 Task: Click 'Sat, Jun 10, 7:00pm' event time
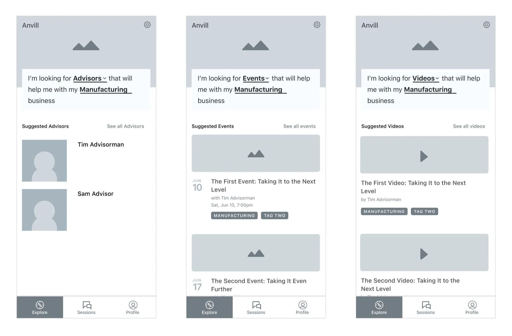(x=232, y=205)
